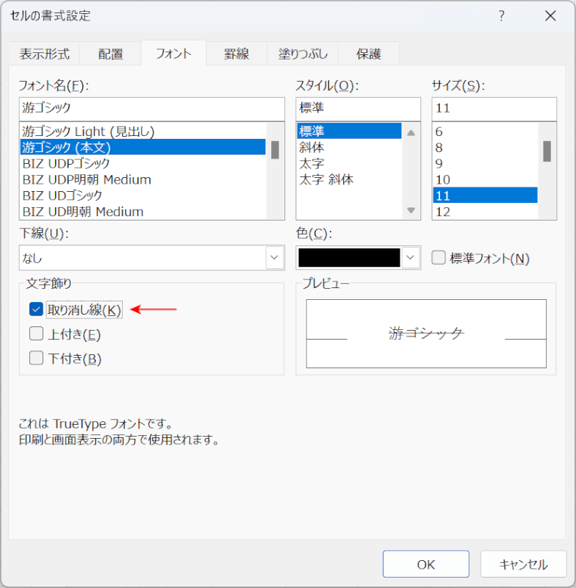This screenshot has width=576, height=588.
Task: Check the 標準フォント checkbox
Action: (439, 258)
